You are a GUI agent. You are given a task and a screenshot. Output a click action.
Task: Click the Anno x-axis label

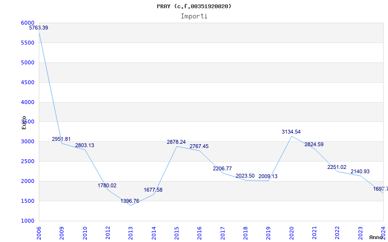point(376,237)
